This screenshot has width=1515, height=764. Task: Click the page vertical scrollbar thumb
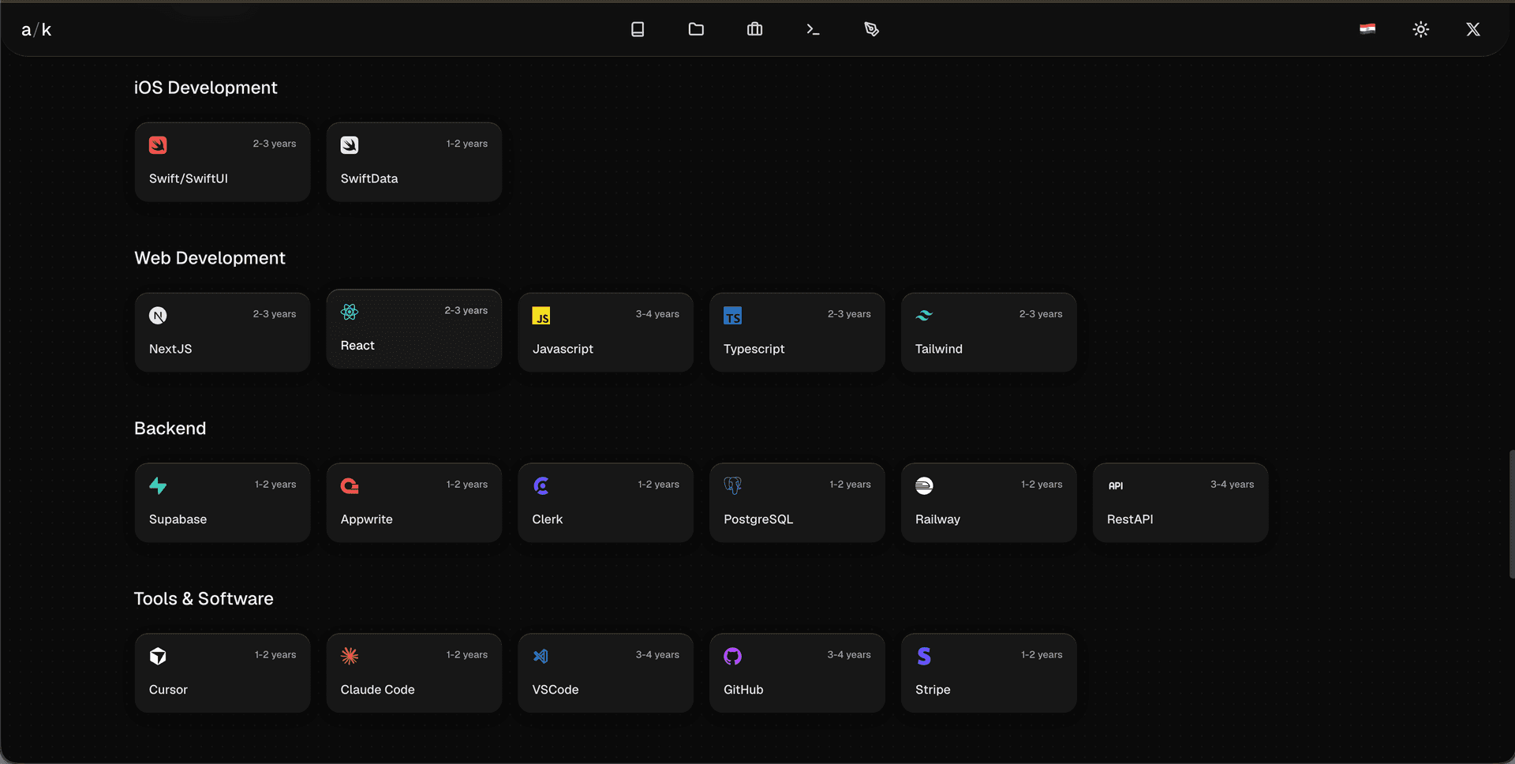[x=1511, y=514]
